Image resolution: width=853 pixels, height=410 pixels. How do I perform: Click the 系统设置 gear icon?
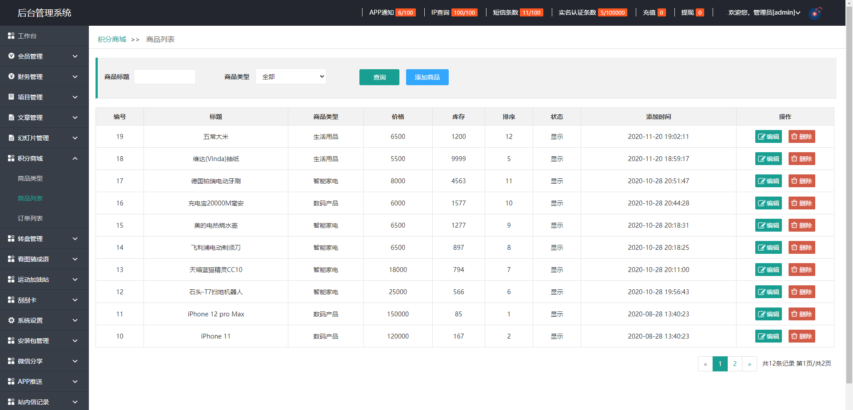pyautogui.click(x=11, y=320)
